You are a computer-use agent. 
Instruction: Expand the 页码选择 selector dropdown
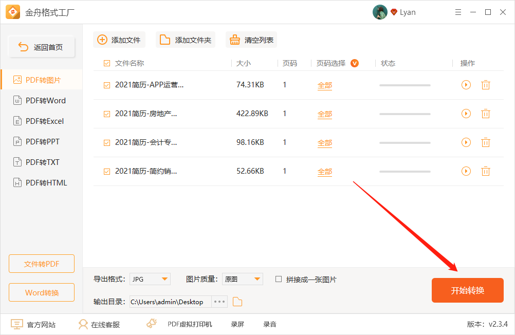354,63
